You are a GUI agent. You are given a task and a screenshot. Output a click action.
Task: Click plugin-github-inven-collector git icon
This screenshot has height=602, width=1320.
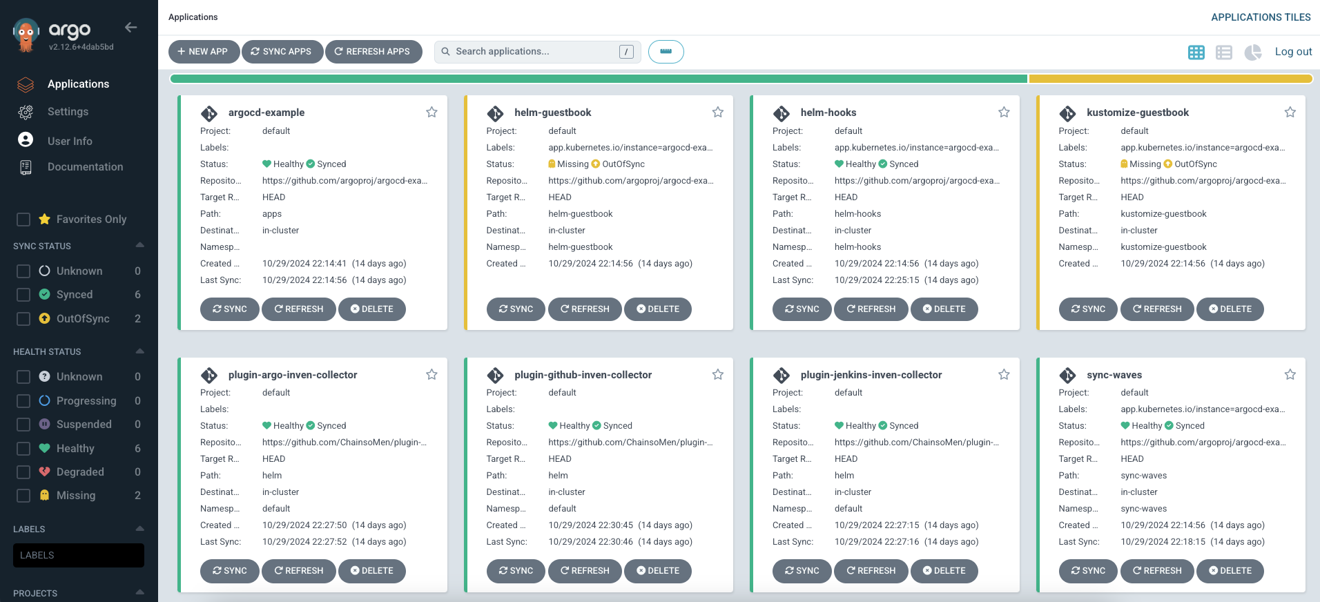[x=495, y=376]
